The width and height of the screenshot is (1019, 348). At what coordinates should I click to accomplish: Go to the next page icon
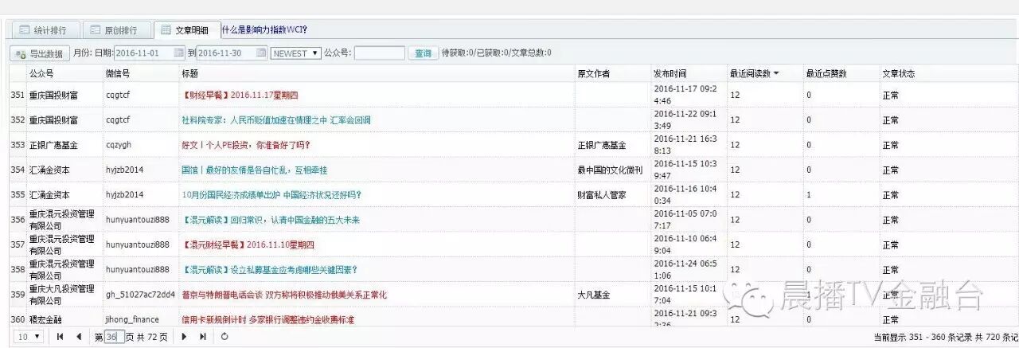pyautogui.click(x=184, y=337)
